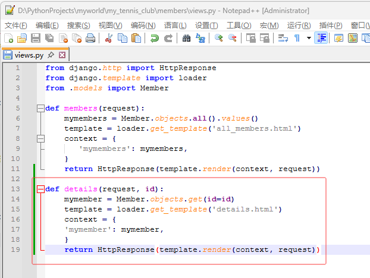370x278 pixels.
Task: Enable synchronized horizontal scrolling
Action: tap(264, 38)
